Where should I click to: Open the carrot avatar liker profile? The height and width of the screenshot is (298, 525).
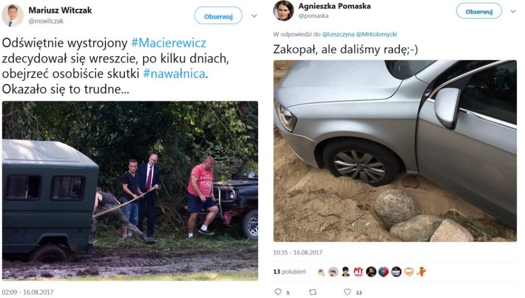click(x=421, y=271)
